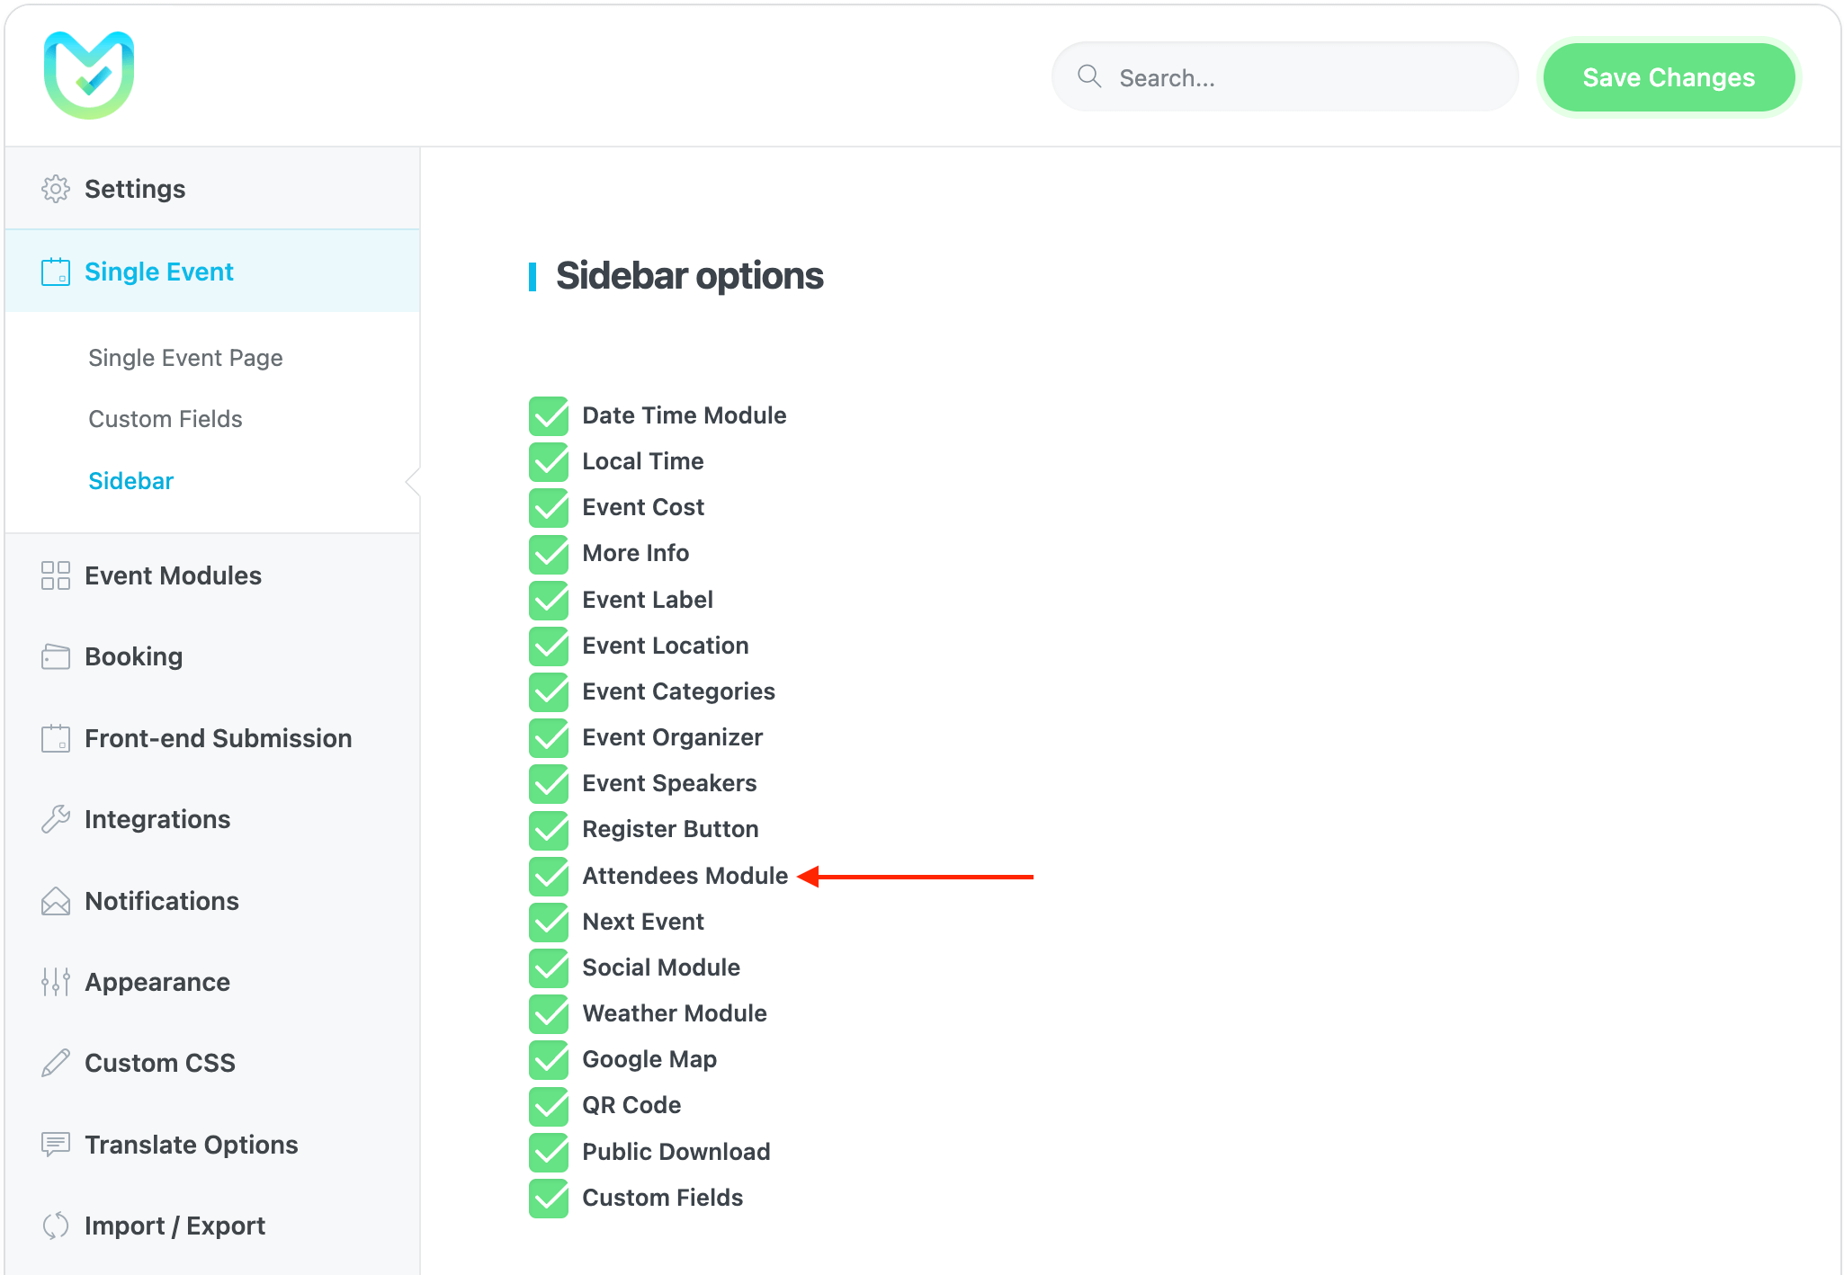This screenshot has height=1275, width=1844.
Task: Click the Notifications envelope icon
Action: point(56,901)
